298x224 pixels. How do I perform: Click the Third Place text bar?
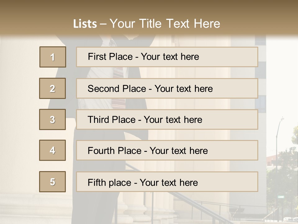tap(167, 119)
